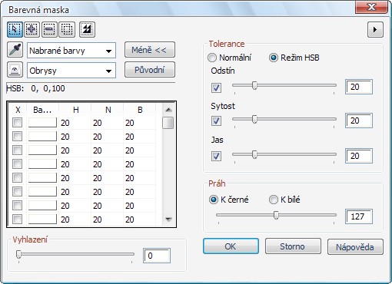Viewport: 392px width, 284px height.
Task: Select the normal mask mode arrow icon
Action: [x=15, y=29]
